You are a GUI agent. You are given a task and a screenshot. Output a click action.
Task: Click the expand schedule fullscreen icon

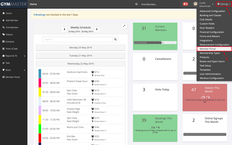point(124,26)
